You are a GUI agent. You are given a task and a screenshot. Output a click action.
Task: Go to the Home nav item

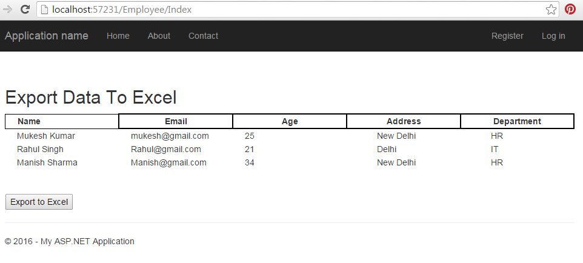pyautogui.click(x=118, y=36)
